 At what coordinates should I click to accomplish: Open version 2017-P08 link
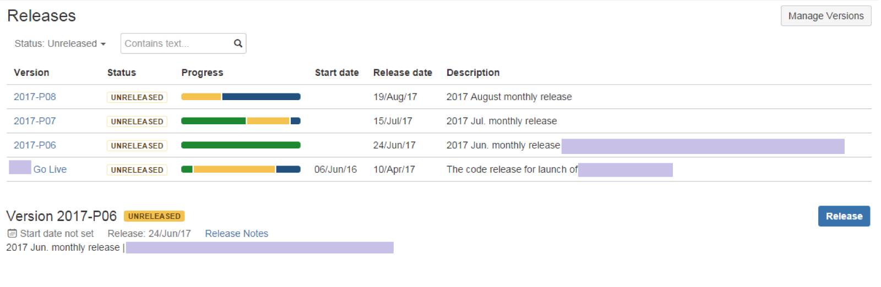[35, 97]
